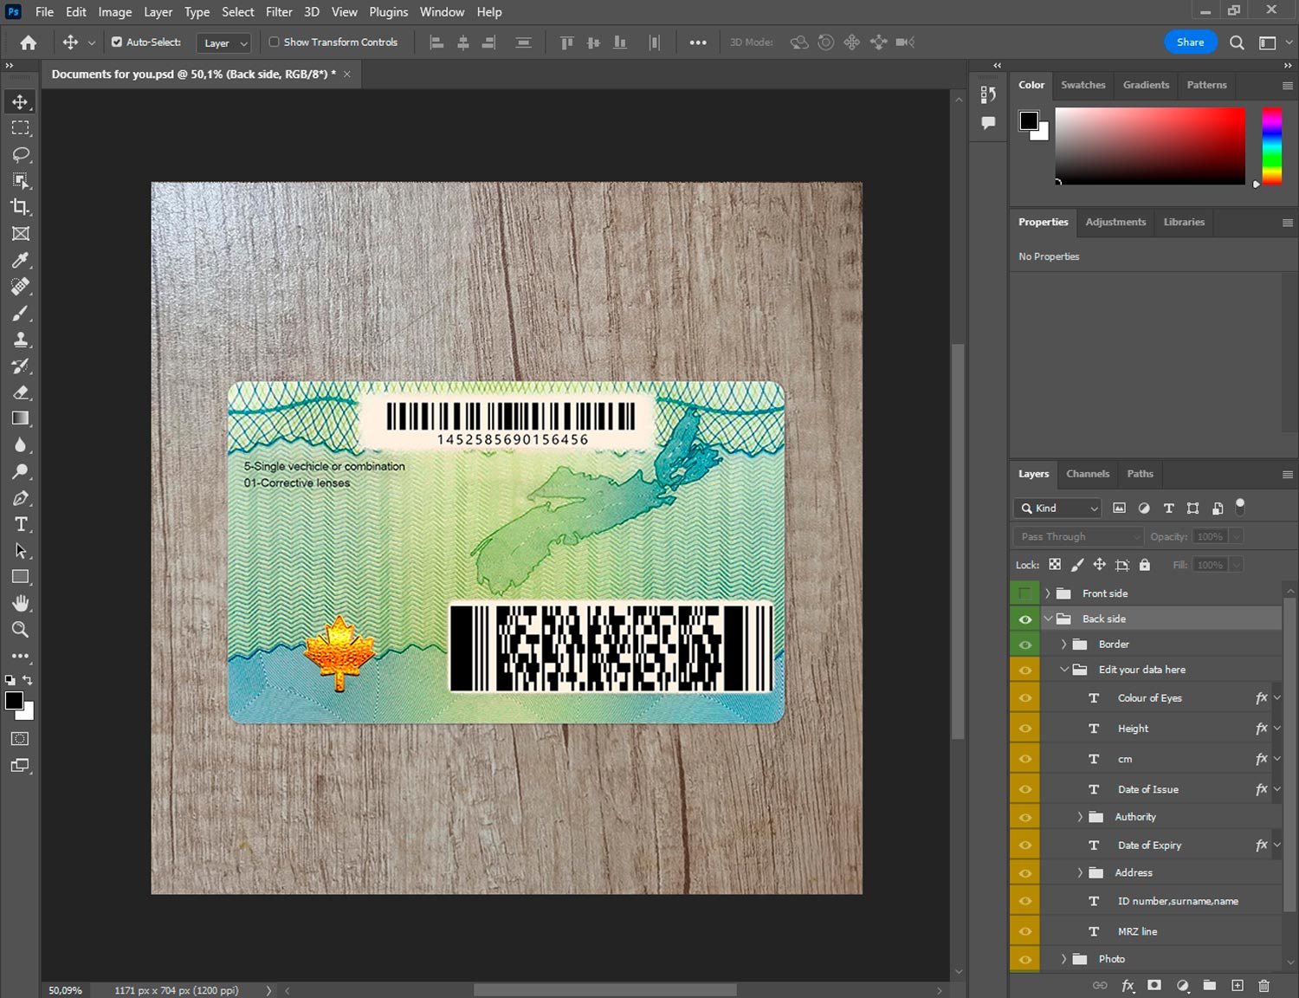The height and width of the screenshot is (998, 1299).
Task: Show the Front side layer group
Action: (x=1024, y=593)
